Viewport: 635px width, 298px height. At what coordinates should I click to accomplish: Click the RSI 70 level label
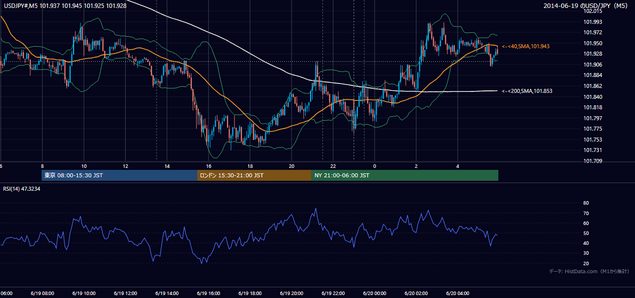tap(586, 213)
